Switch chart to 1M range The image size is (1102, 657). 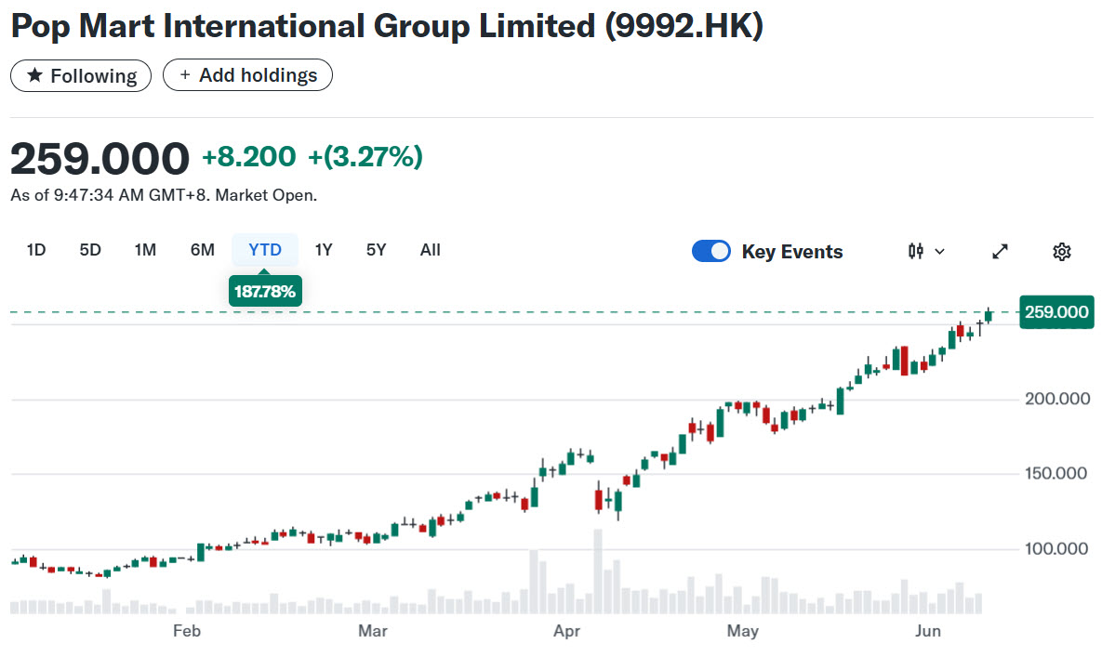point(145,250)
